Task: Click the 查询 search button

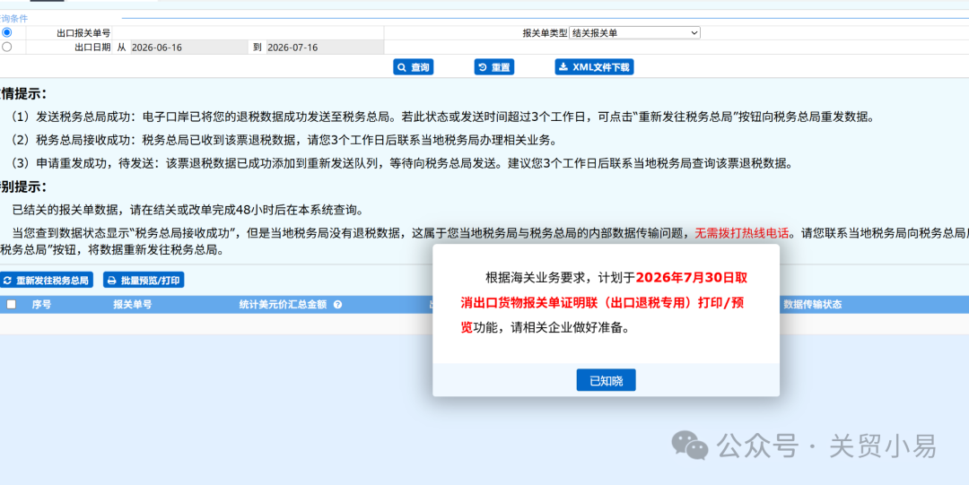Action: [413, 67]
